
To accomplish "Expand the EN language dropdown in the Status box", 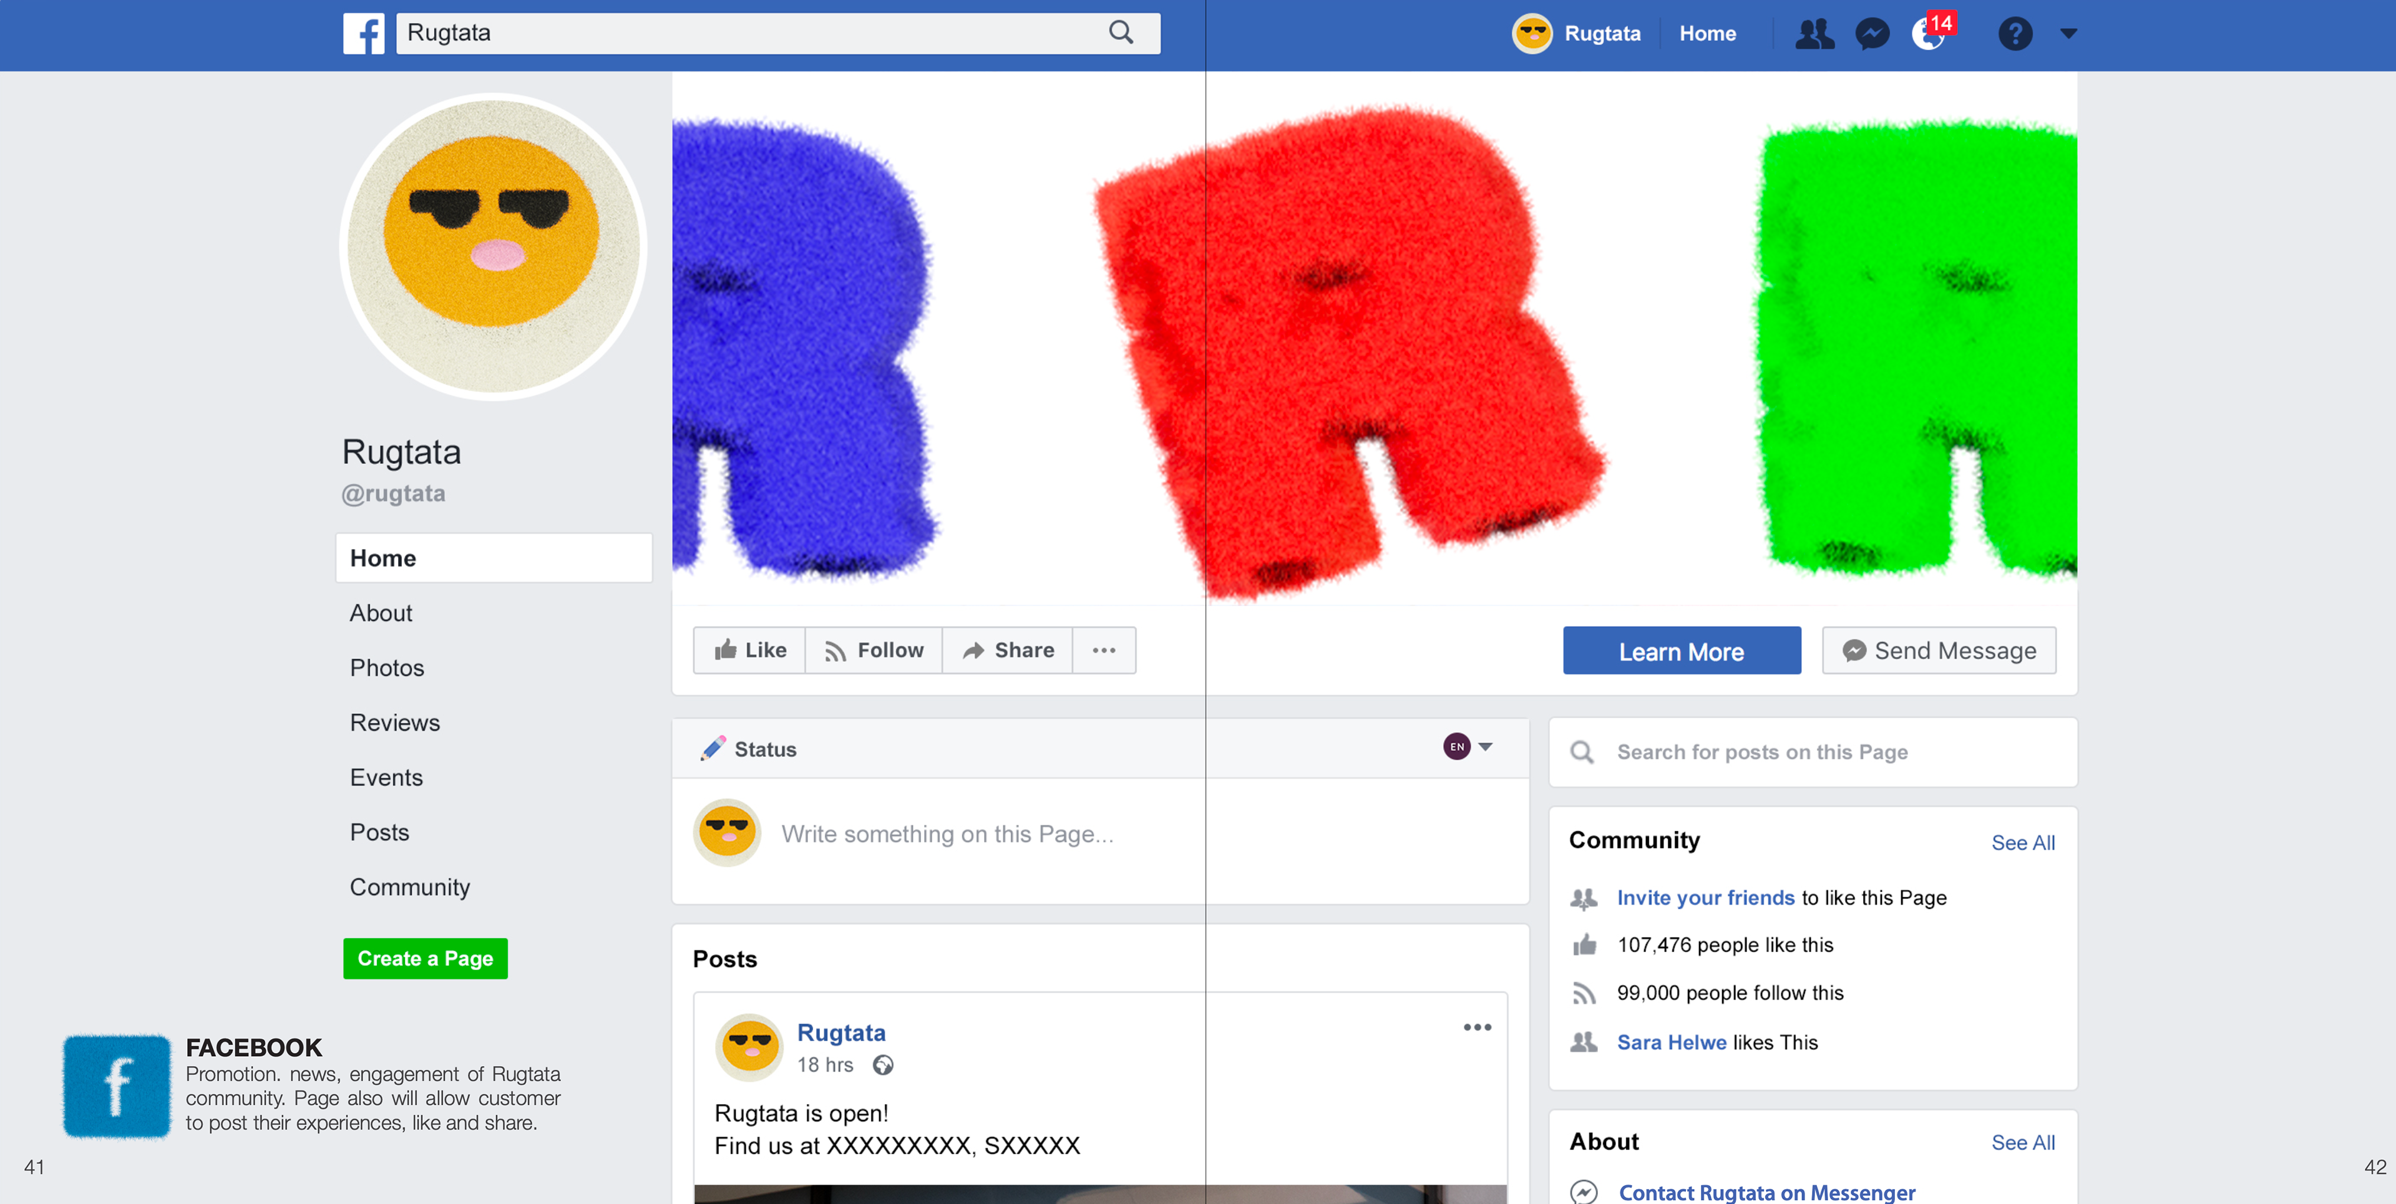I will [x=1469, y=747].
